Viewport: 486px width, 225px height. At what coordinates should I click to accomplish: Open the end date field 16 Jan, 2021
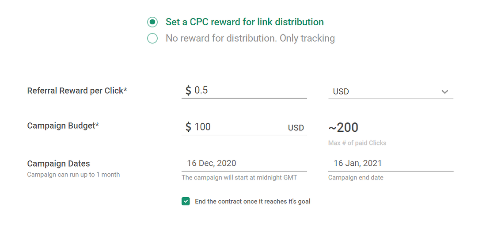(x=391, y=163)
